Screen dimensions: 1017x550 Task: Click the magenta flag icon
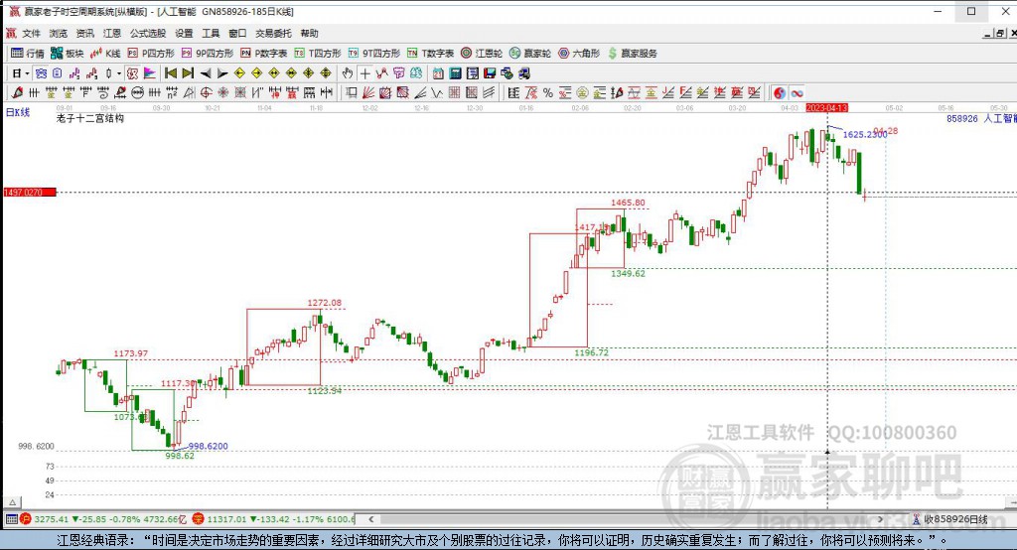point(150,73)
